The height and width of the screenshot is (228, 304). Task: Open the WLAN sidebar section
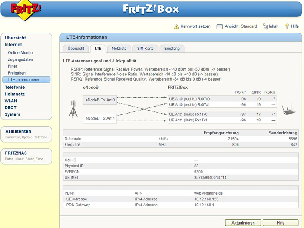[11, 101]
